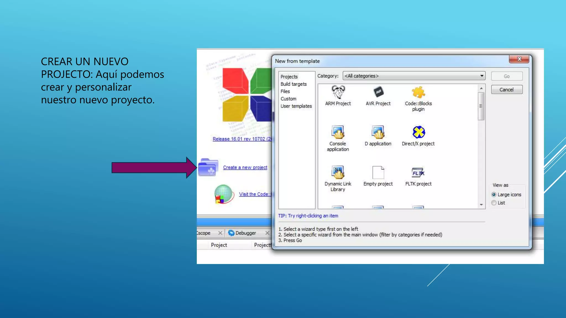Choose the Dynamic Link Library icon
566x318 pixels.
point(338,173)
